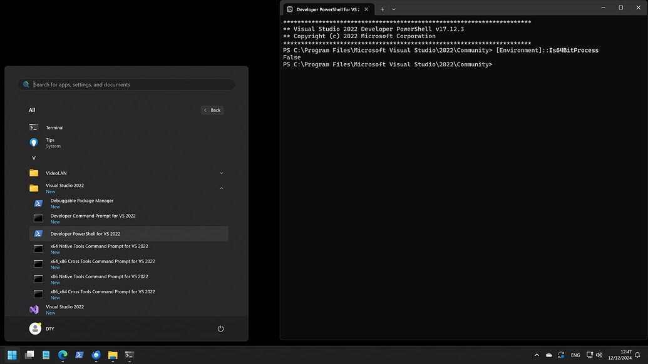Open the terminal profile dropdown
Image resolution: width=648 pixels, height=364 pixels.
(394, 9)
